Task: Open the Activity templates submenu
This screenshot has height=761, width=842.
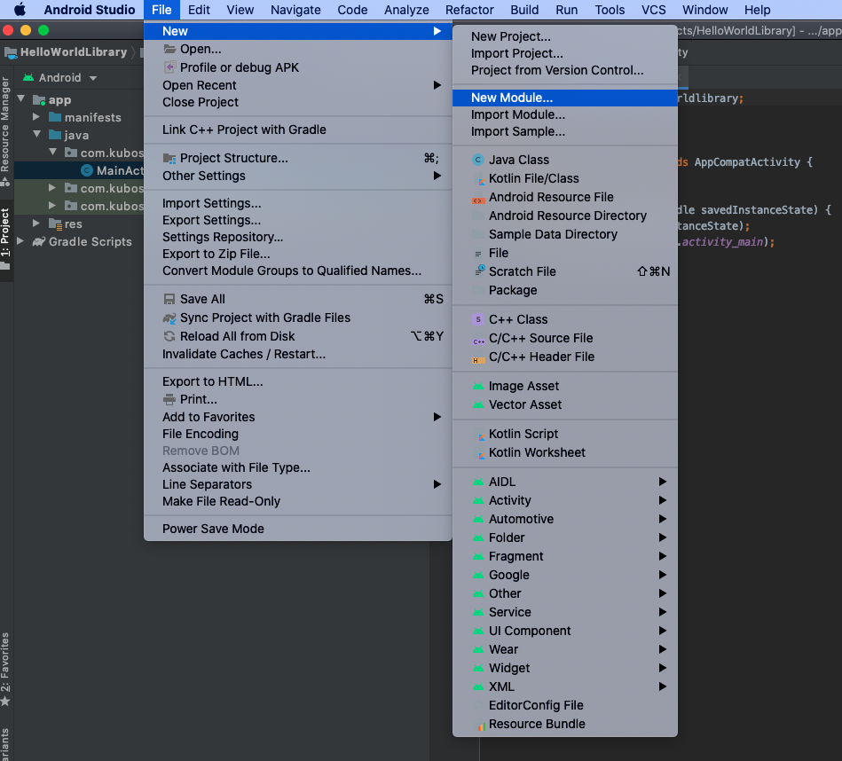Action: click(x=565, y=501)
